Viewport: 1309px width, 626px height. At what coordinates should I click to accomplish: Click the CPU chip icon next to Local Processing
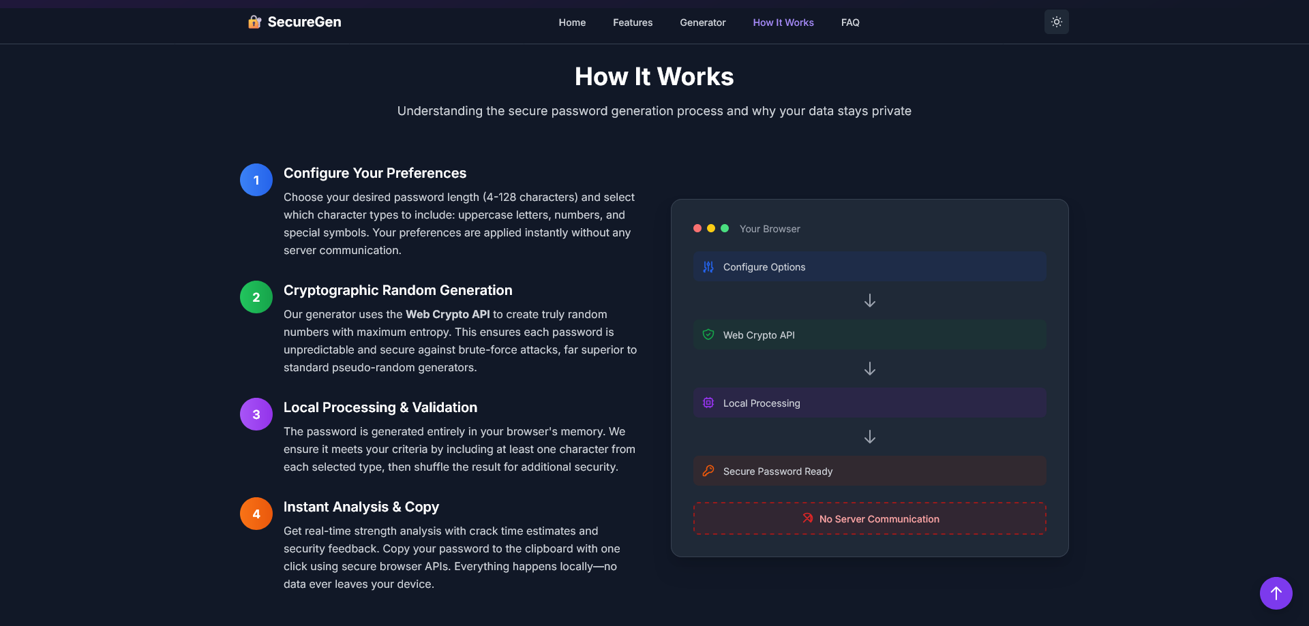point(708,403)
